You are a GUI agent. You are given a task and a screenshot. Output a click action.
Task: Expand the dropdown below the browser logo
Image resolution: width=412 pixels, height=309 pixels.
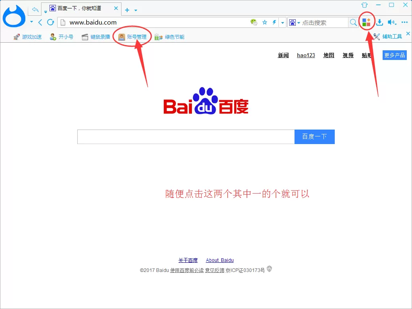pyautogui.click(x=31, y=22)
